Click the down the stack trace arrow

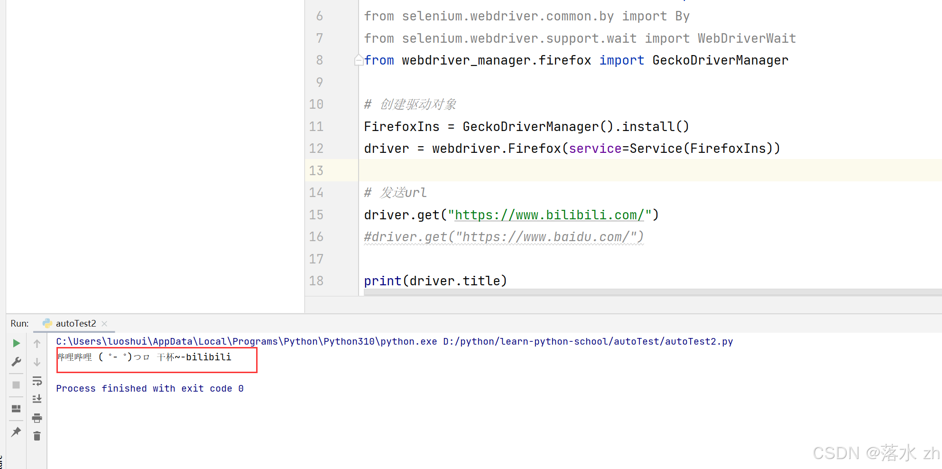(x=37, y=362)
